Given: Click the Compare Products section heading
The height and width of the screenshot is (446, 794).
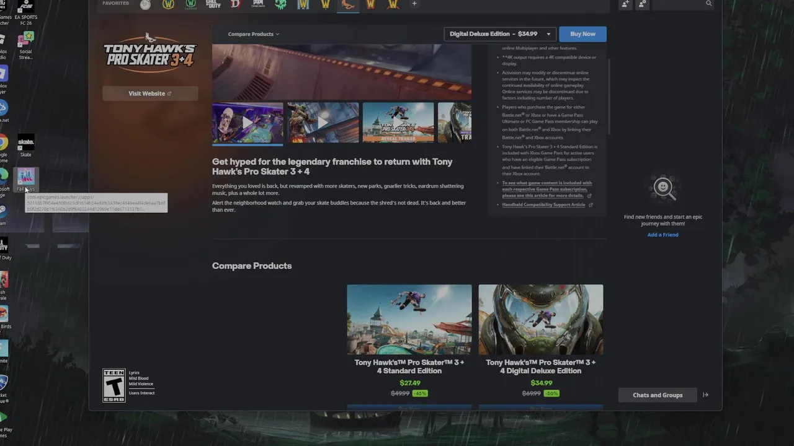Looking at the screenshot, I should [252, 266].
